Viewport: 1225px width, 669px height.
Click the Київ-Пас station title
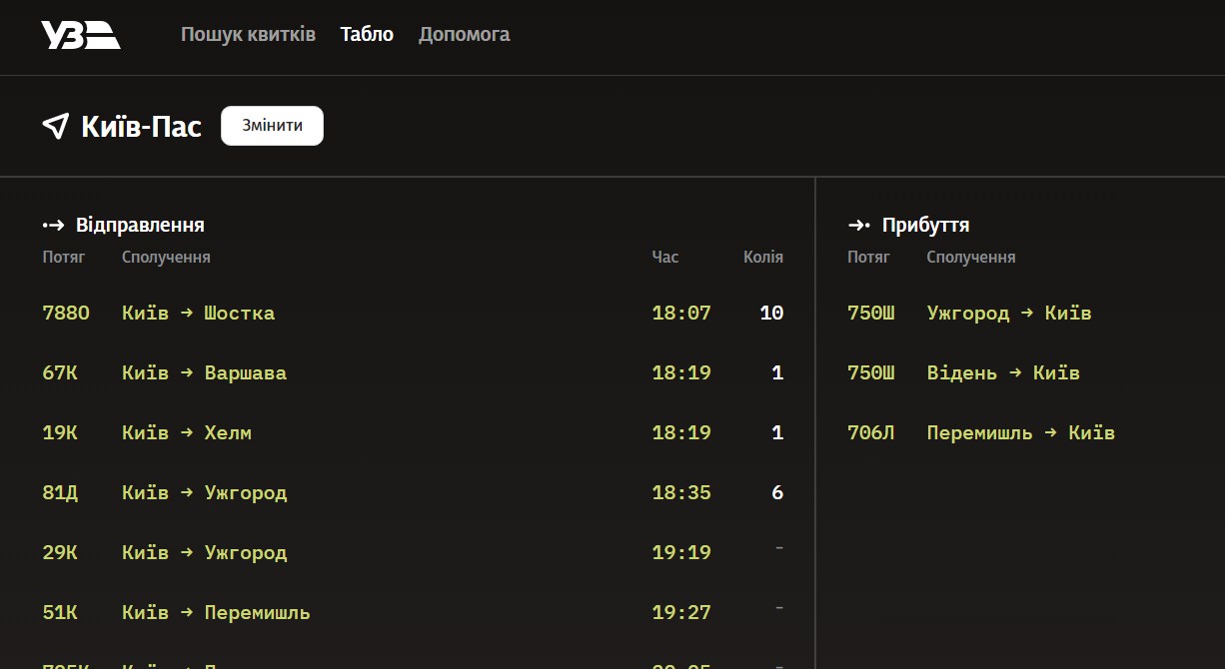coord(141,127)
